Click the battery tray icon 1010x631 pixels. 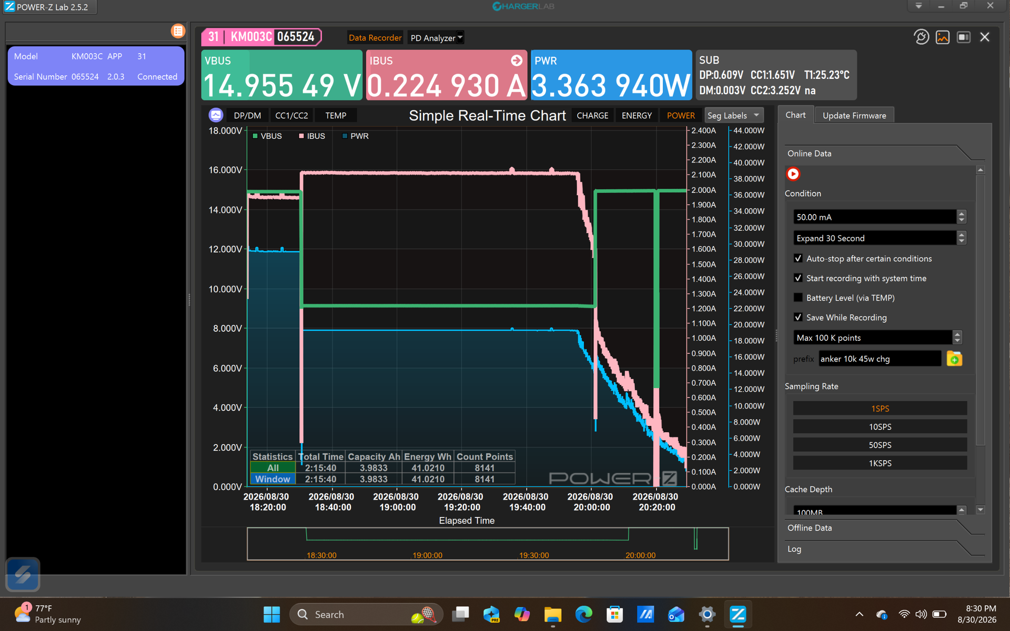[939, 614]
